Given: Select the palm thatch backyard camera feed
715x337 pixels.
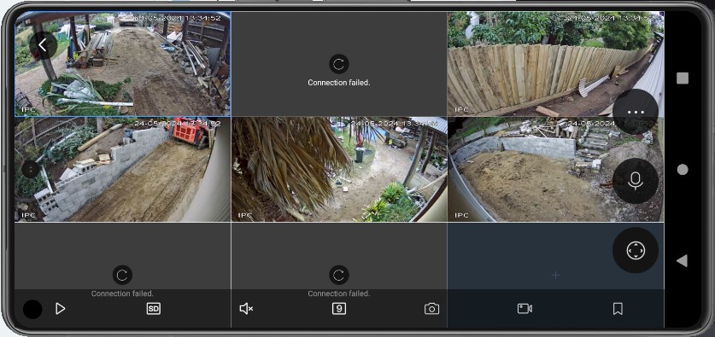Looking at the screenshot, I should [339, 170].
